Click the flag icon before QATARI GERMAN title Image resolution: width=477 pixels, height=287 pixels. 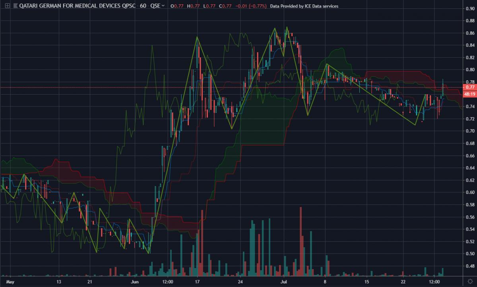click(x=15, y=6)
